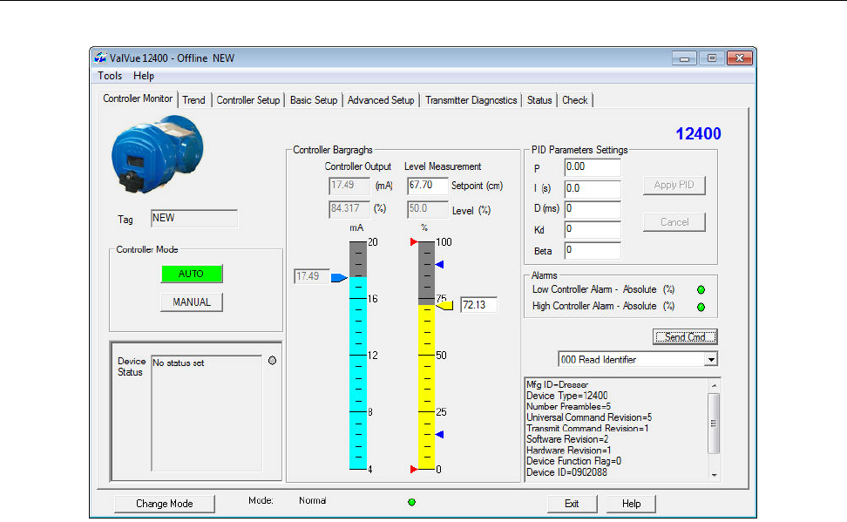Click the red marker at 100 percent
This screenshot has height=522, width=847.
(x=414, y=242)
